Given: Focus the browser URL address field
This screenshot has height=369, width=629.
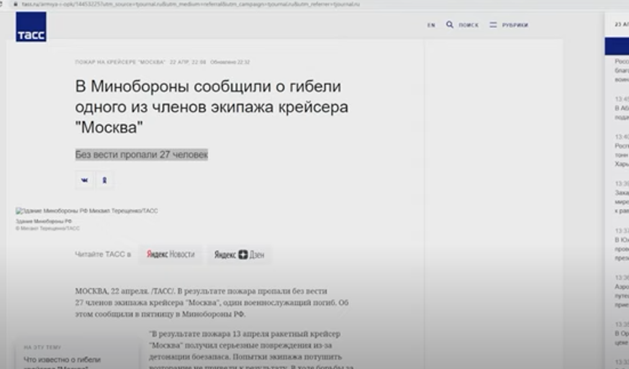Looking at the screenshot, I should pos(186,4).
